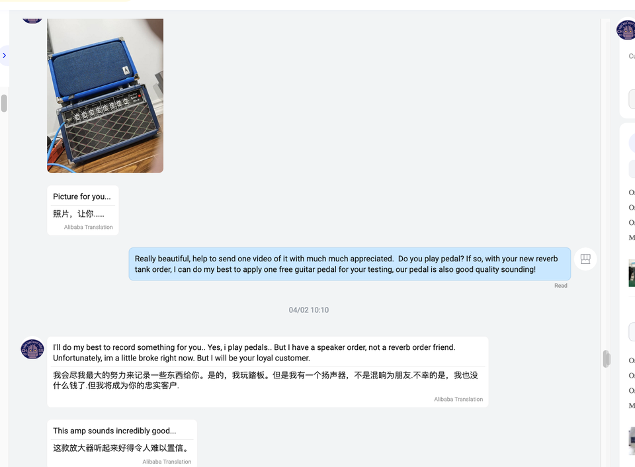635x467 pixels.
Task: Select 'This amp sounds incredibly good' message
Action: tap(122, 443)
